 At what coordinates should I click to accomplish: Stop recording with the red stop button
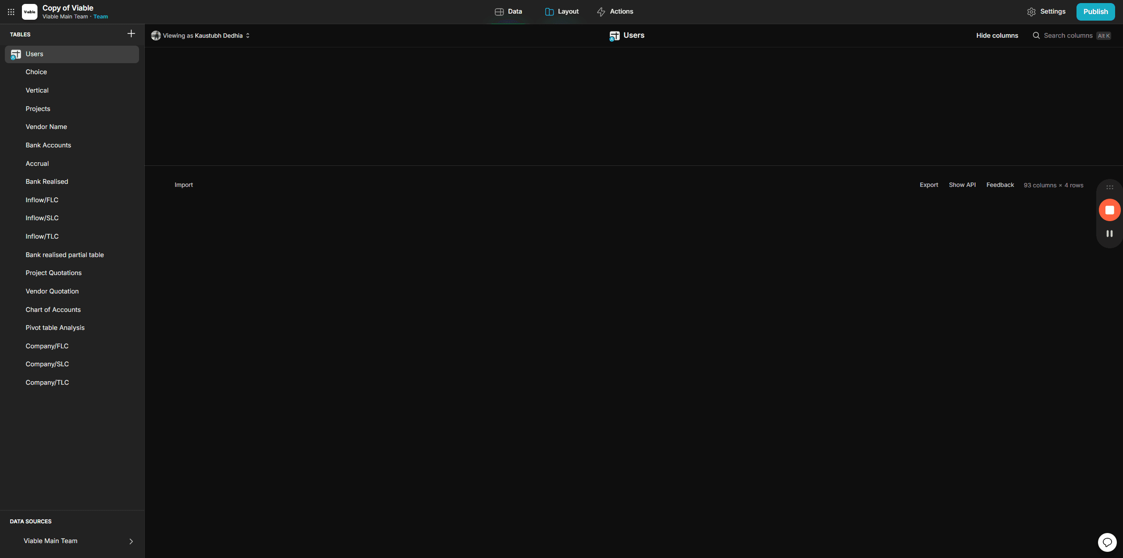click(1109, 210)
